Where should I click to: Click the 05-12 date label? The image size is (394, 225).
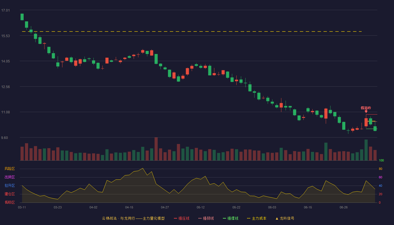(201, 207)
